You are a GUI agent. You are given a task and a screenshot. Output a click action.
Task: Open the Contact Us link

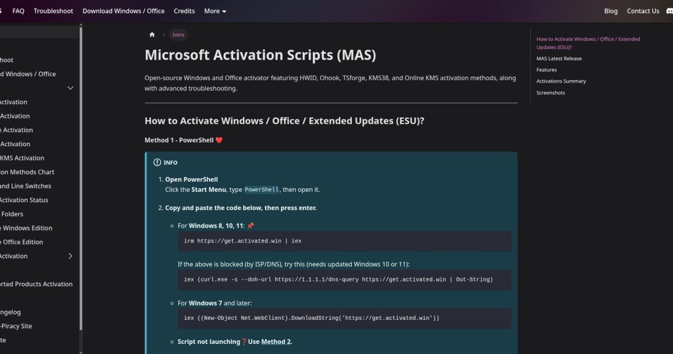coord(643,11)
